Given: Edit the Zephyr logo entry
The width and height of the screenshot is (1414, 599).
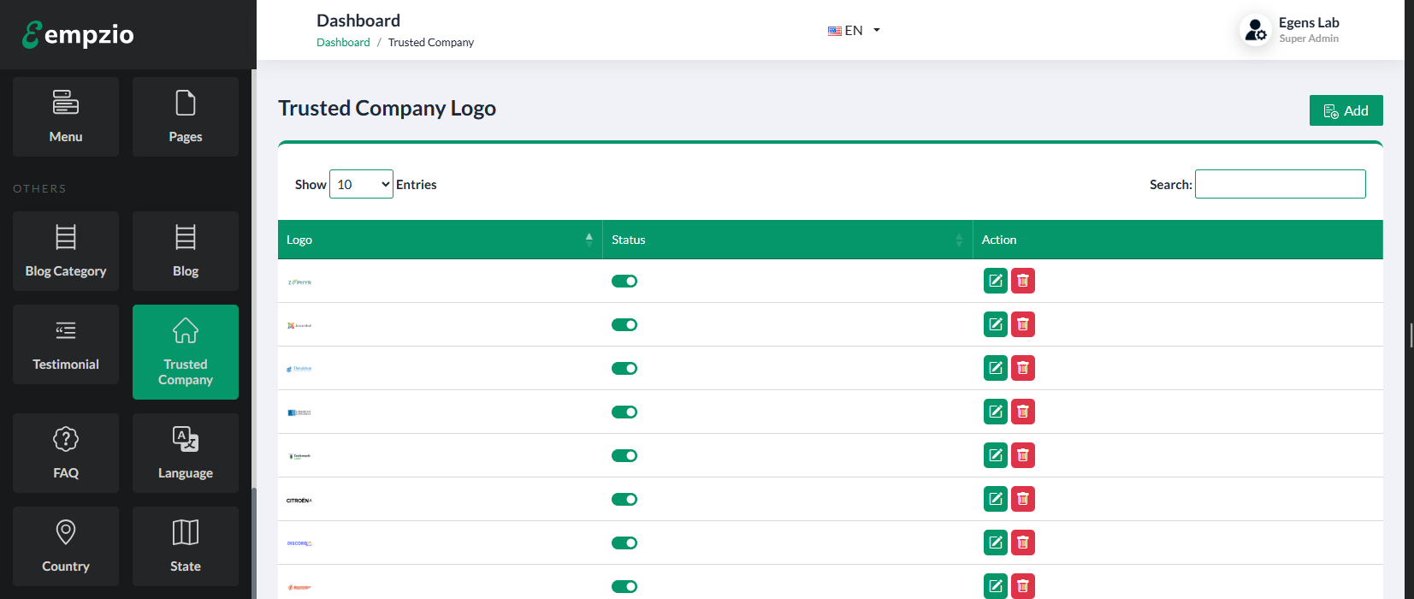Looking at the screenshot, I should click(995, 281).
